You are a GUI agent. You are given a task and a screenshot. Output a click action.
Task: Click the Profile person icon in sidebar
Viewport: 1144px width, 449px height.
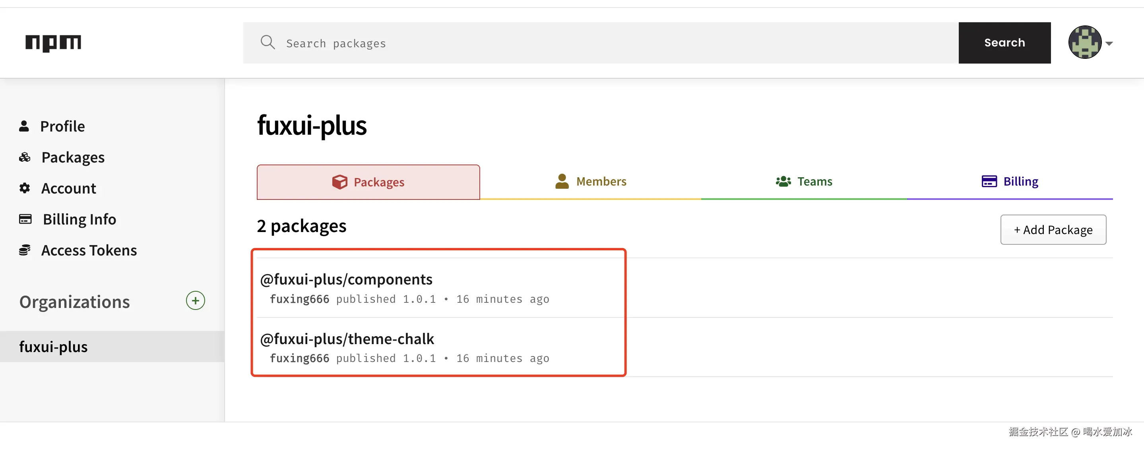coord(24,126)
